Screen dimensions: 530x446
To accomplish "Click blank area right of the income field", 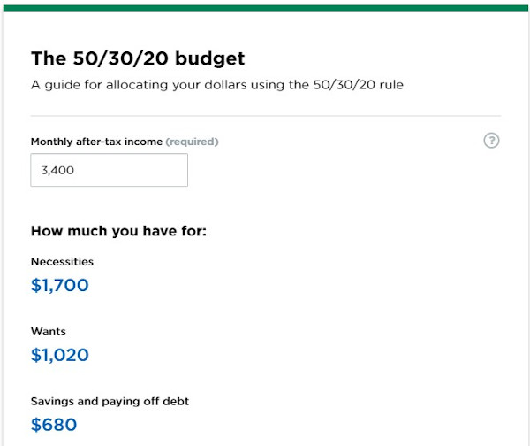I will [336, 170].
